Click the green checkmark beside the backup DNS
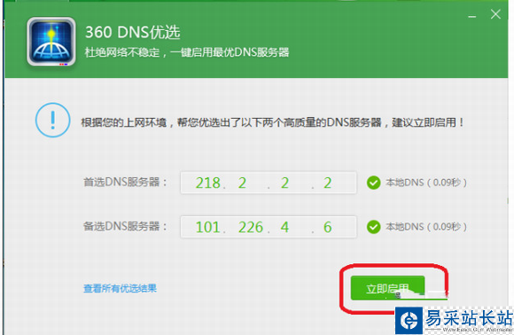This screenshot has width=514, height=335. point(374,227)
